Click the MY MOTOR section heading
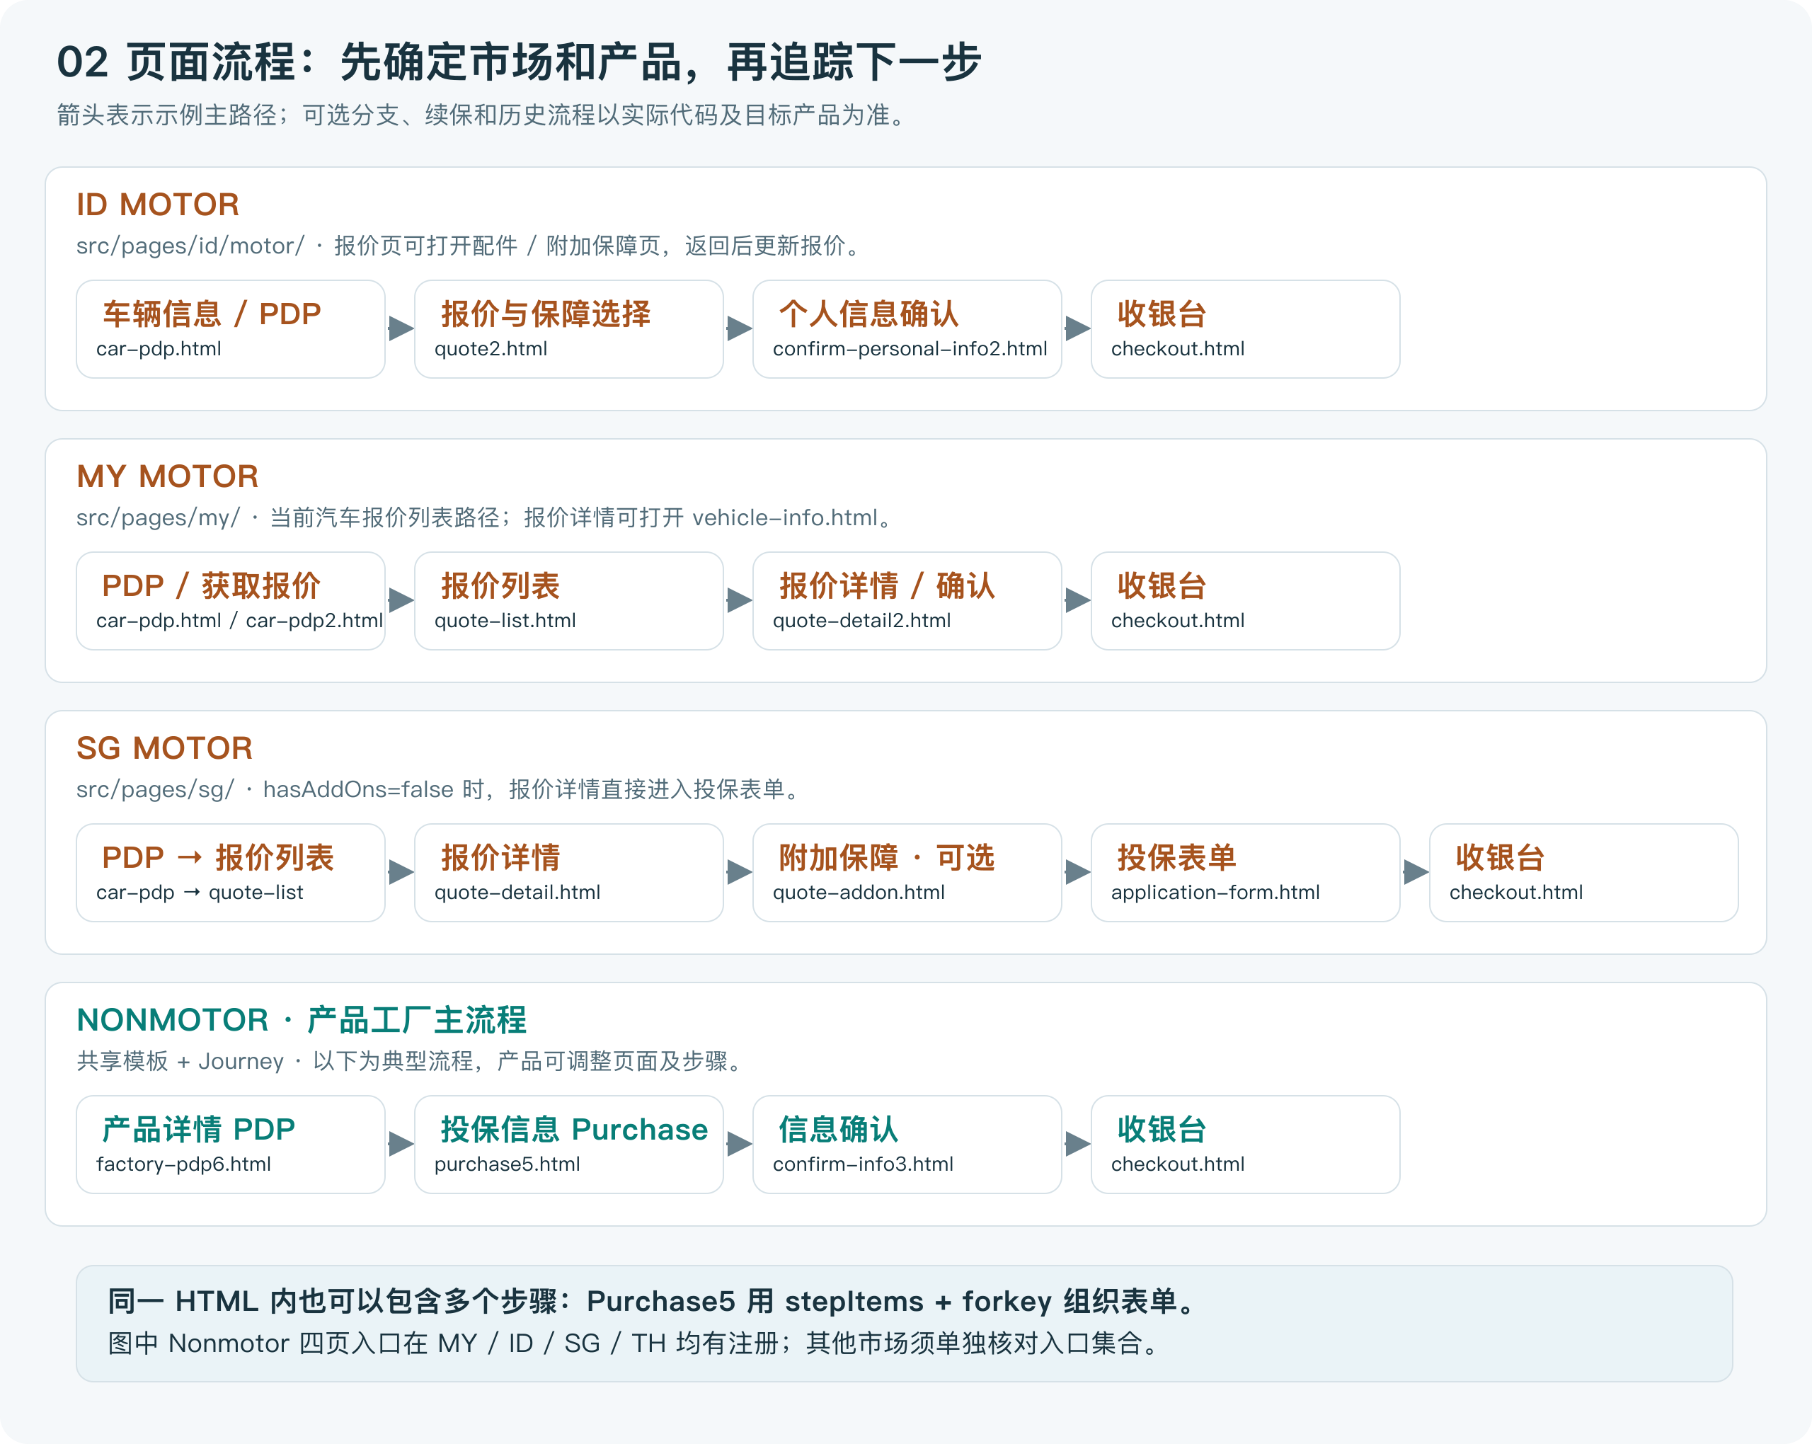The image size is (1812, 1444). pos(167,476)
